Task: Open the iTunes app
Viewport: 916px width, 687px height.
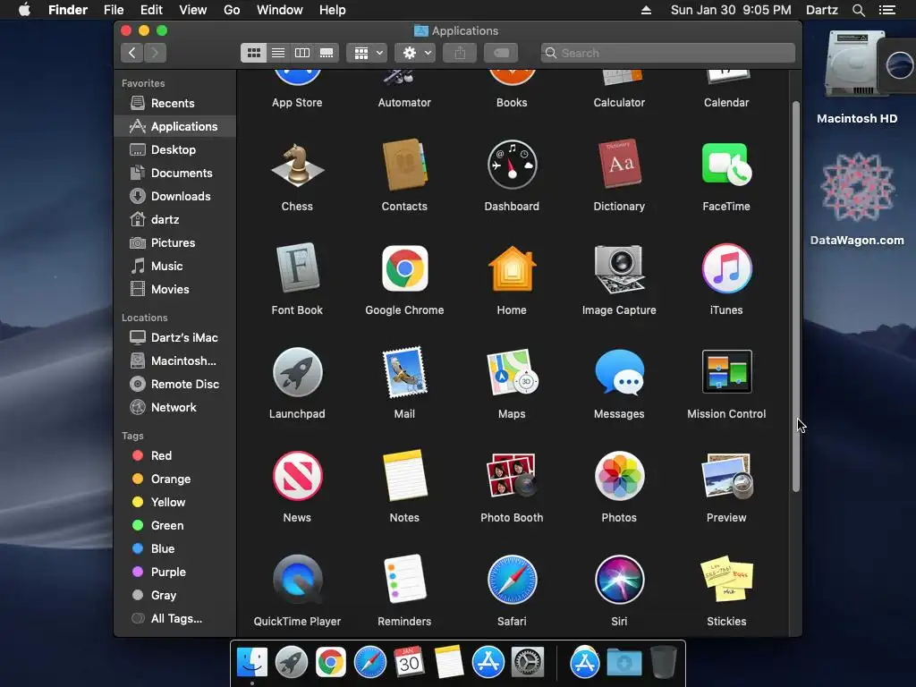Action: 726,268
